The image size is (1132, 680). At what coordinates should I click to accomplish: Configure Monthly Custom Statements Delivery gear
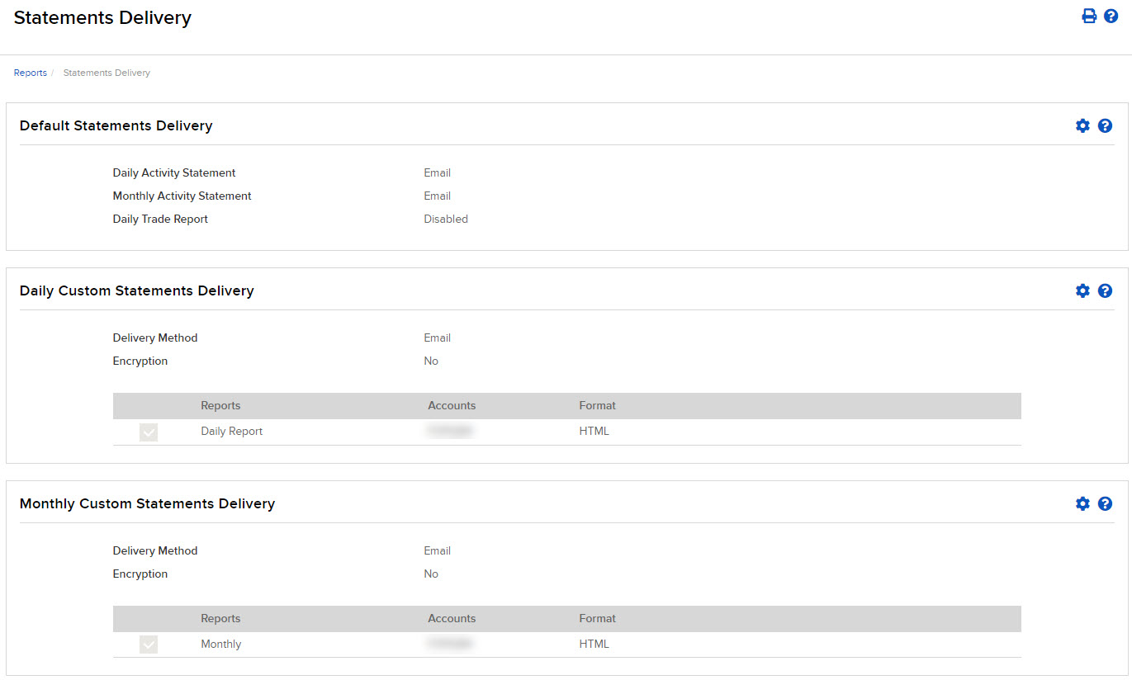pyautogui.click(x=1082, y=503)
